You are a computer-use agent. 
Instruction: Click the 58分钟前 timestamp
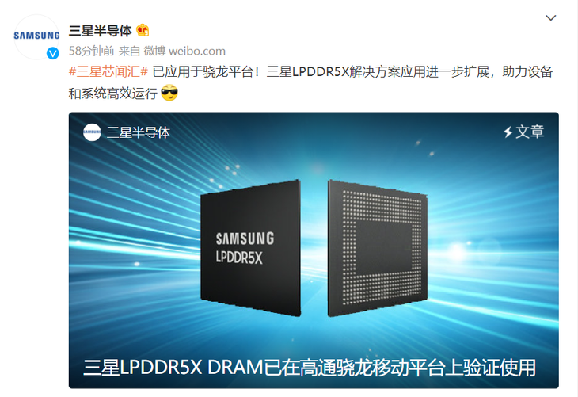pos(91,51)
